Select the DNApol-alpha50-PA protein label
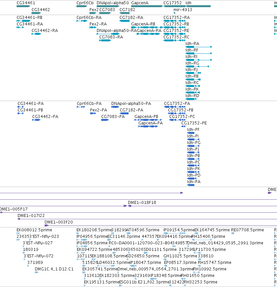Viewport: 277px width, 287px height. pyautogui.click(x=131, y=104)
